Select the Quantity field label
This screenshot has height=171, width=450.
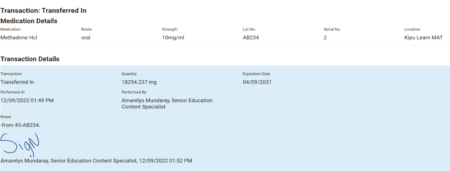click(129, 74)
